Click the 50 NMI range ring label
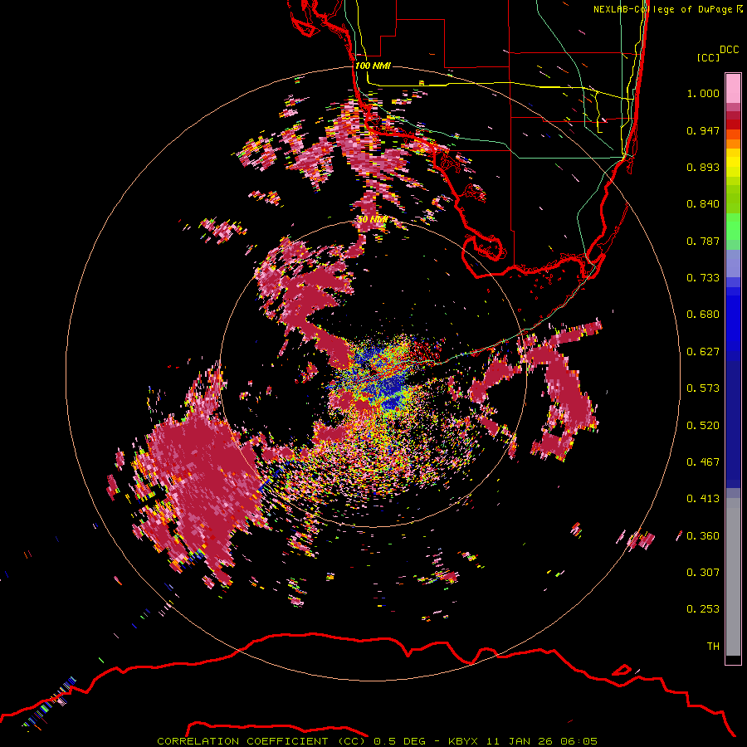Viewport: 747px width, 747px height. point(373,220)
